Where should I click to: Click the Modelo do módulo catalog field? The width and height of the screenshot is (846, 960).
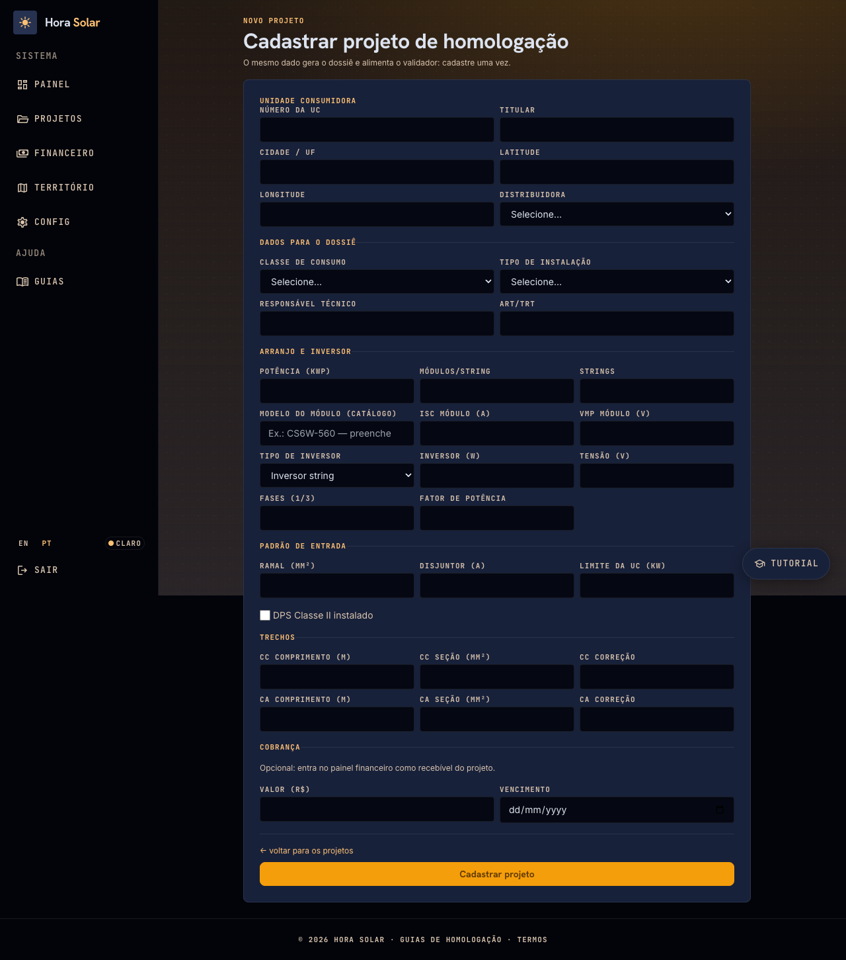[x=337, y=433]
